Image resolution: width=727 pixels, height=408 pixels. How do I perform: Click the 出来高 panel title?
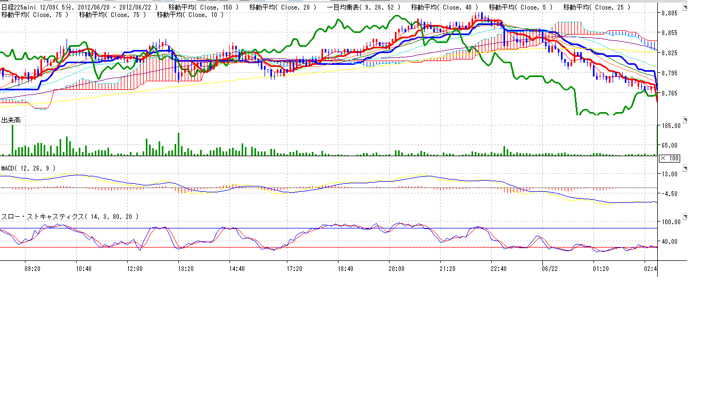coord(11,121)
